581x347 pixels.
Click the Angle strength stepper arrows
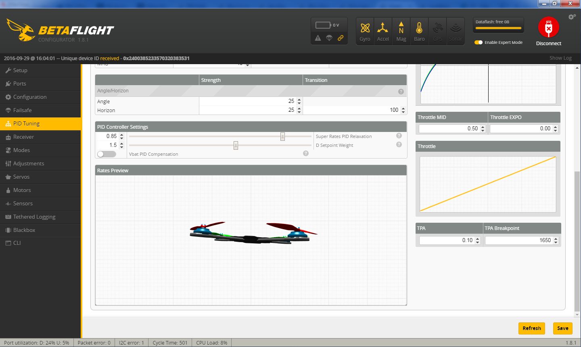[x=299, y=101]
